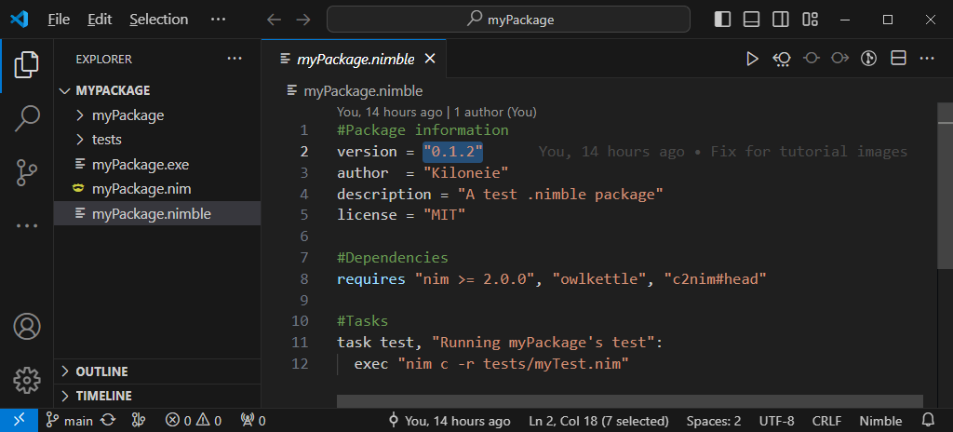This screenshot has height=432, width=953.
Task: Click the "Kiloneie" author string
Action: 465,173
